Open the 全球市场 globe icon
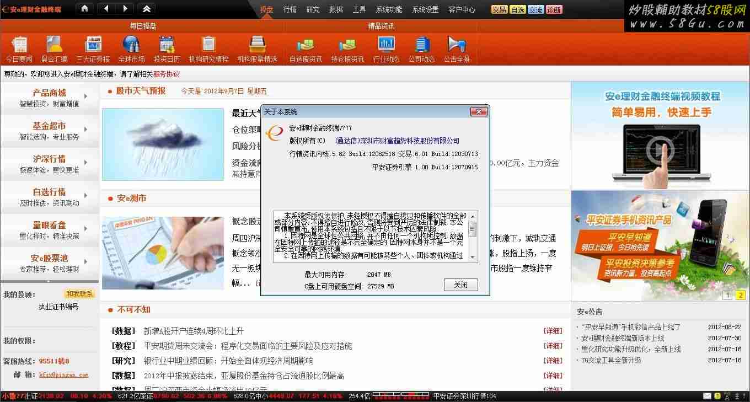The height and width of the screenshot is (402, 750). click(131, 49)
